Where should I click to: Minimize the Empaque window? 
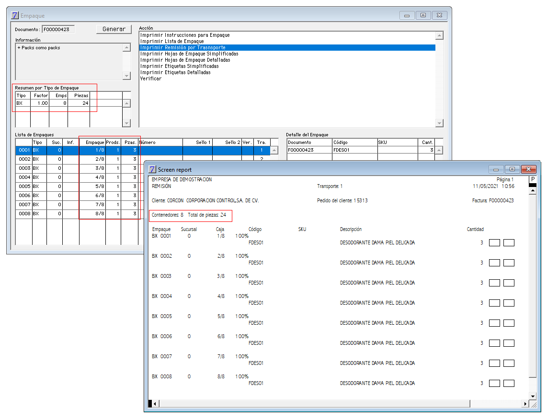point(407,15)
